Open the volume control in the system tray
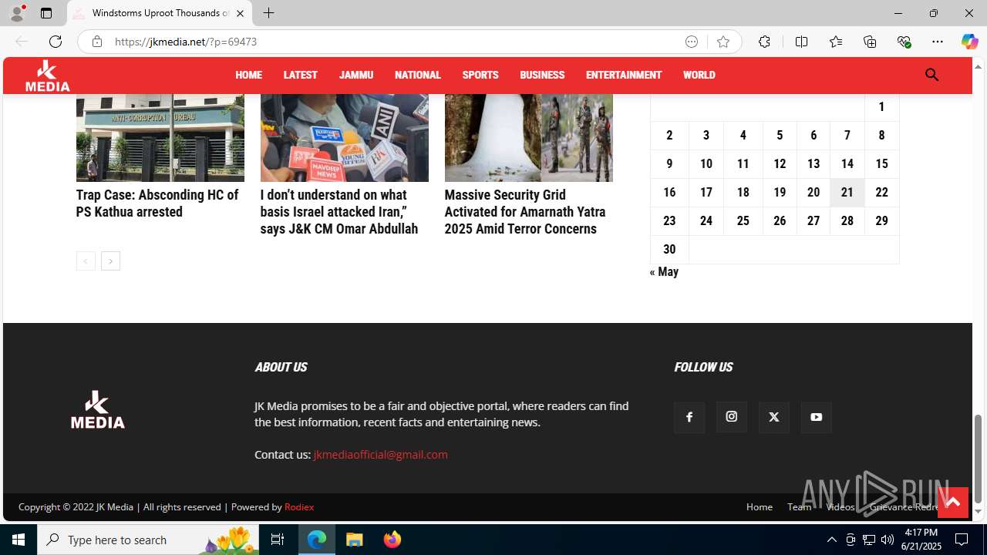Viewport: 987px width, 555px height. pyautogui.click(x=888, y=540)
